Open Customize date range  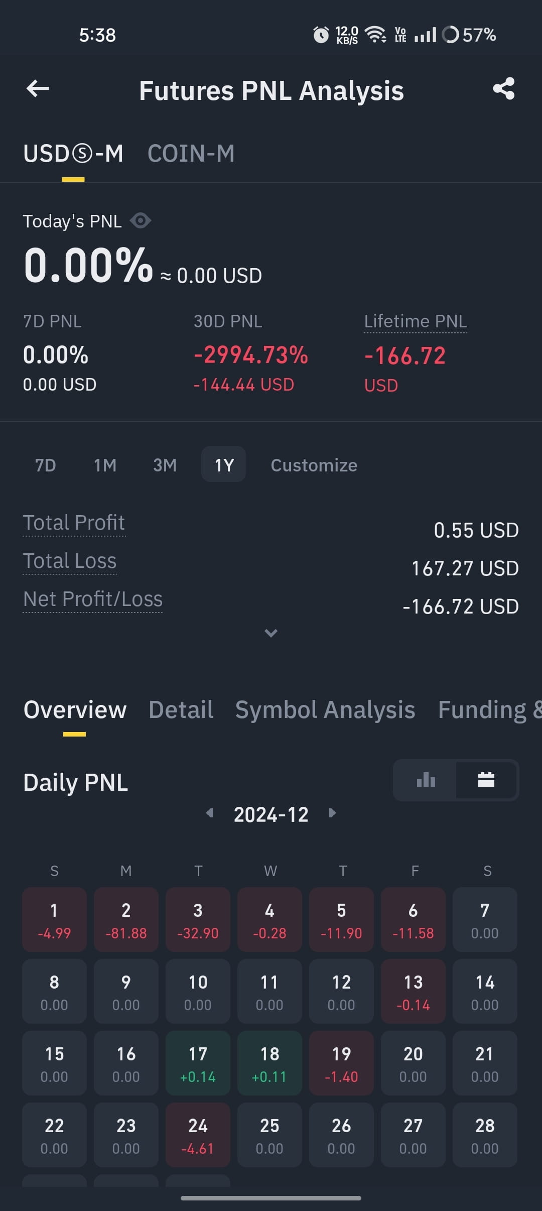tap(314, 465)
